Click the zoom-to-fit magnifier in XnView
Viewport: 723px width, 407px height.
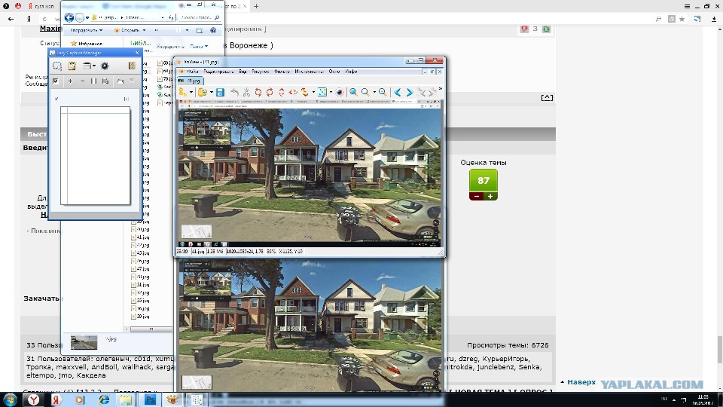(383, 92)
